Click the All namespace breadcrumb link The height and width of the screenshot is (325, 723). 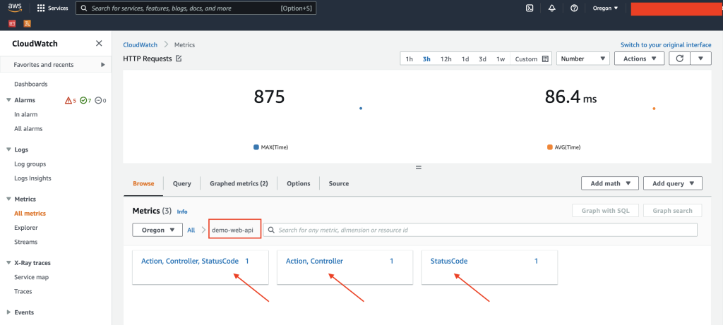(191, 230)
